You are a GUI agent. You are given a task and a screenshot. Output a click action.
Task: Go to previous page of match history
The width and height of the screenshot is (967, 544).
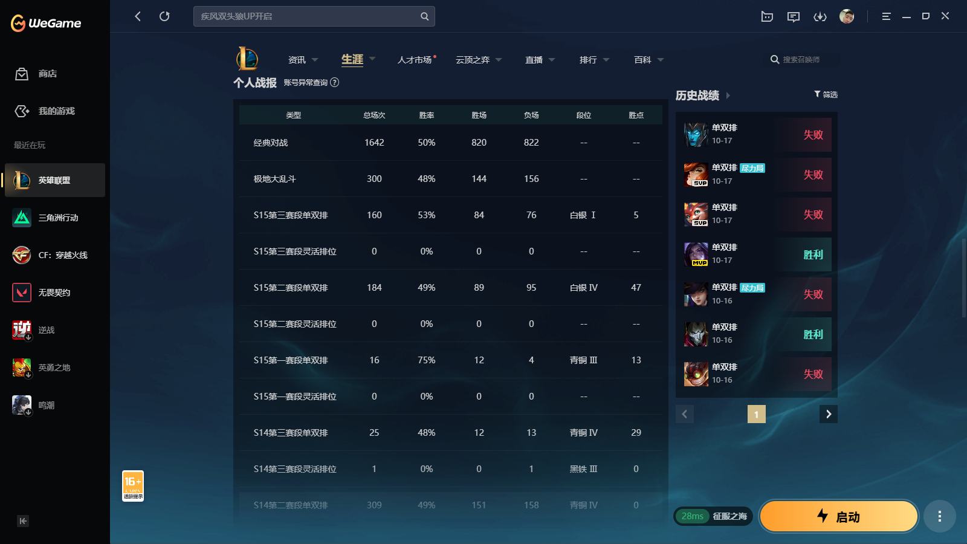point(685,414)
